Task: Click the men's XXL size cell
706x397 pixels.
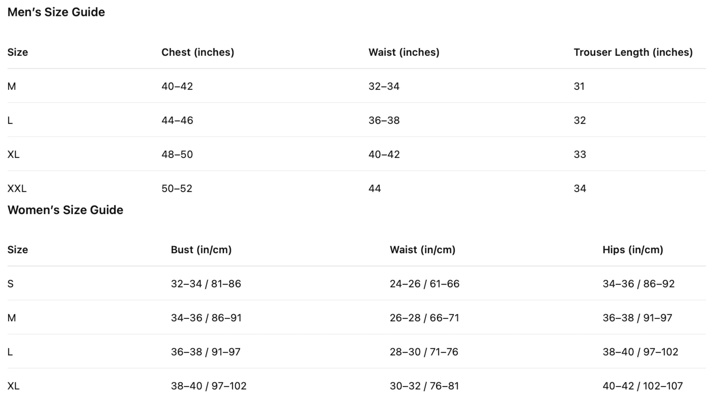Action: 17,189
